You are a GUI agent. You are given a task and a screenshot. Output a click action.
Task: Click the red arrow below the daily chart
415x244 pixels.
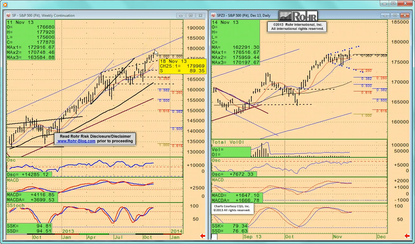407,236
